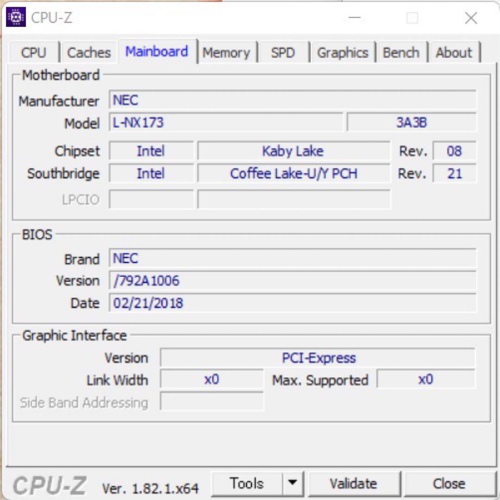View the Memory tab
The width and height of the screenshot is (500, 500).
coord(227,52)
